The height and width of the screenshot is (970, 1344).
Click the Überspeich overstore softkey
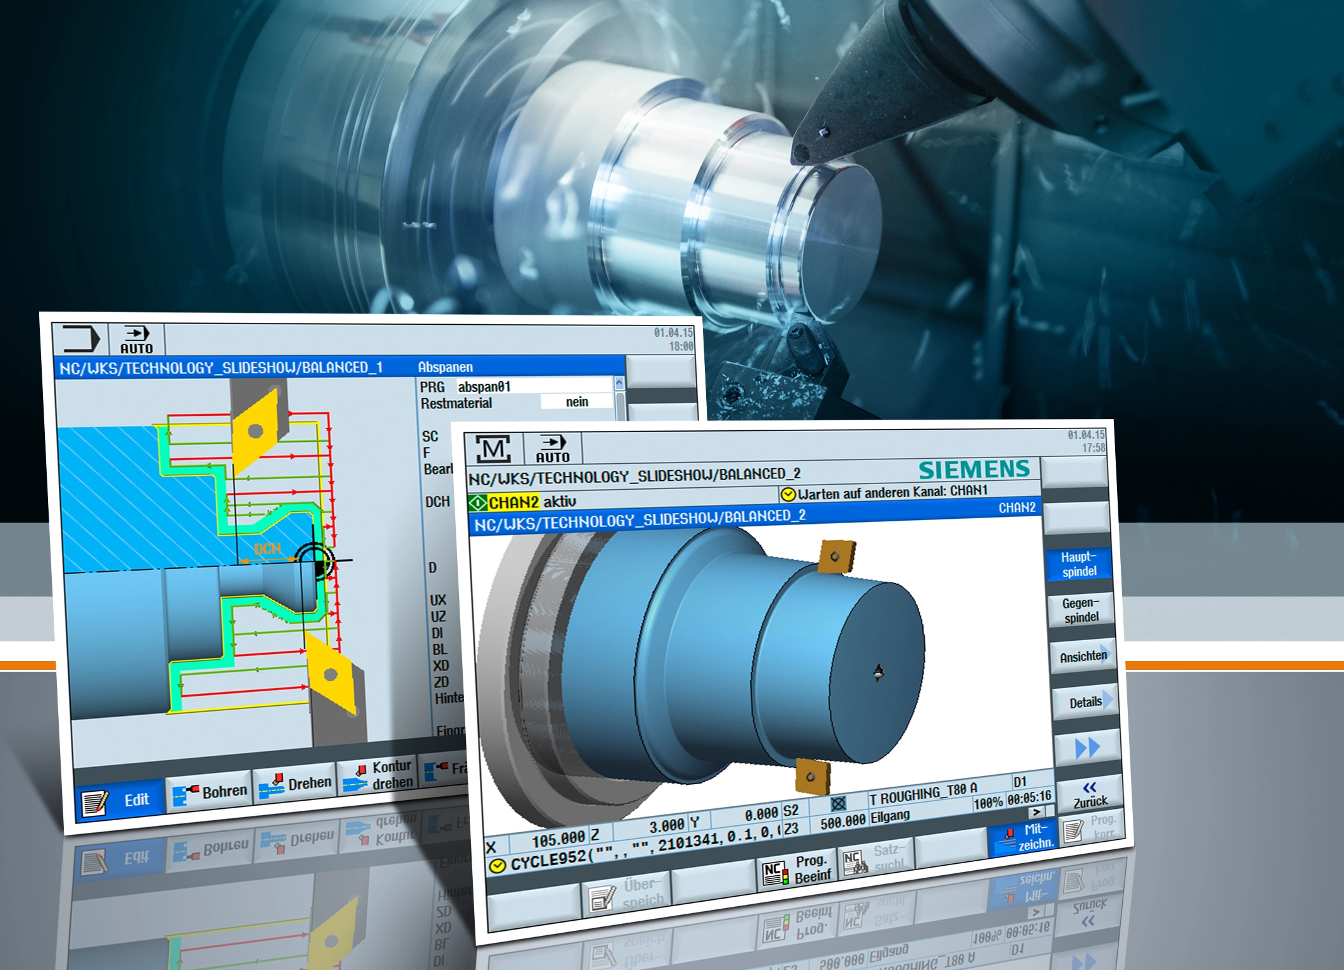coord(626,893)
